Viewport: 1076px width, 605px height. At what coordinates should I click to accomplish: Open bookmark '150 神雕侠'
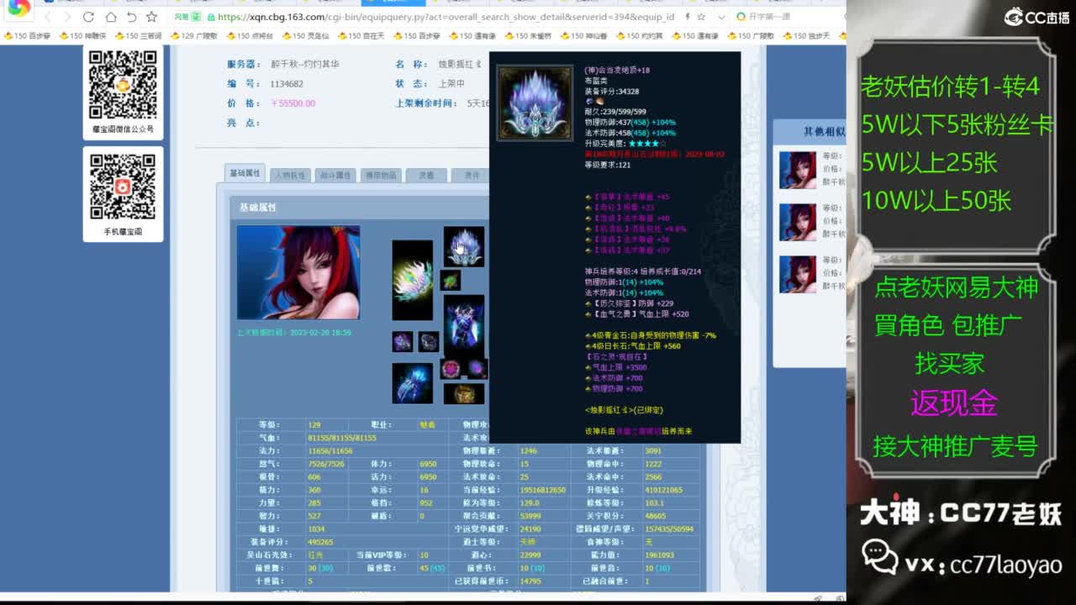(x=82, y=36)
